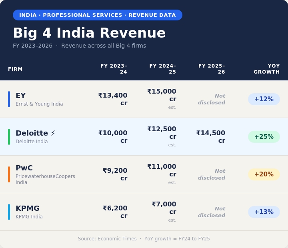288x248 pixels.
Task: Click the orange color bar beside PwC
Action: point(9,174)
